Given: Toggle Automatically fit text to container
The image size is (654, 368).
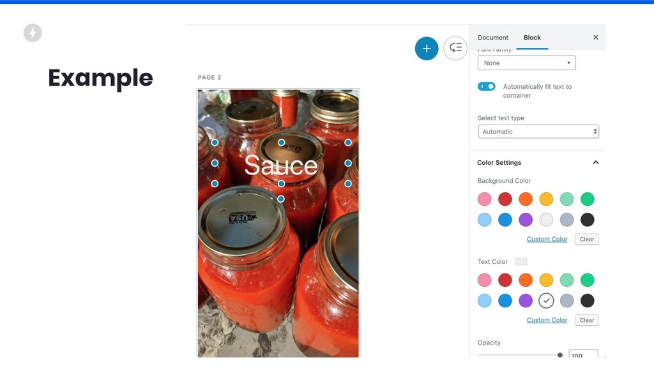Looking at the screenshot, I should tap(486, 86).
